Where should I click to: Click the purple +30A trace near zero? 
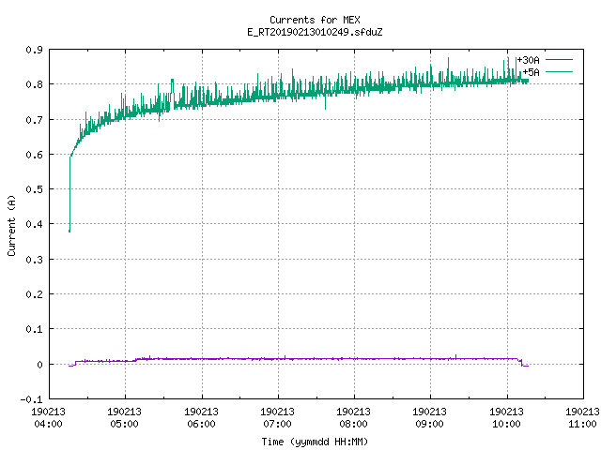[299, 359]
